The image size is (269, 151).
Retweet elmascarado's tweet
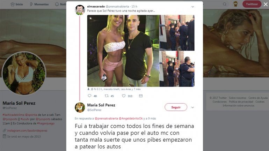pyautogui.click(x=107, y=96)
